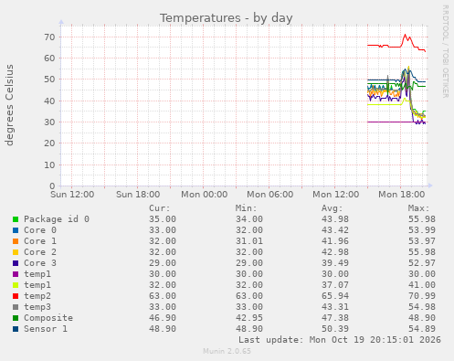Click the Max: column header

click(x=418, y=208)
